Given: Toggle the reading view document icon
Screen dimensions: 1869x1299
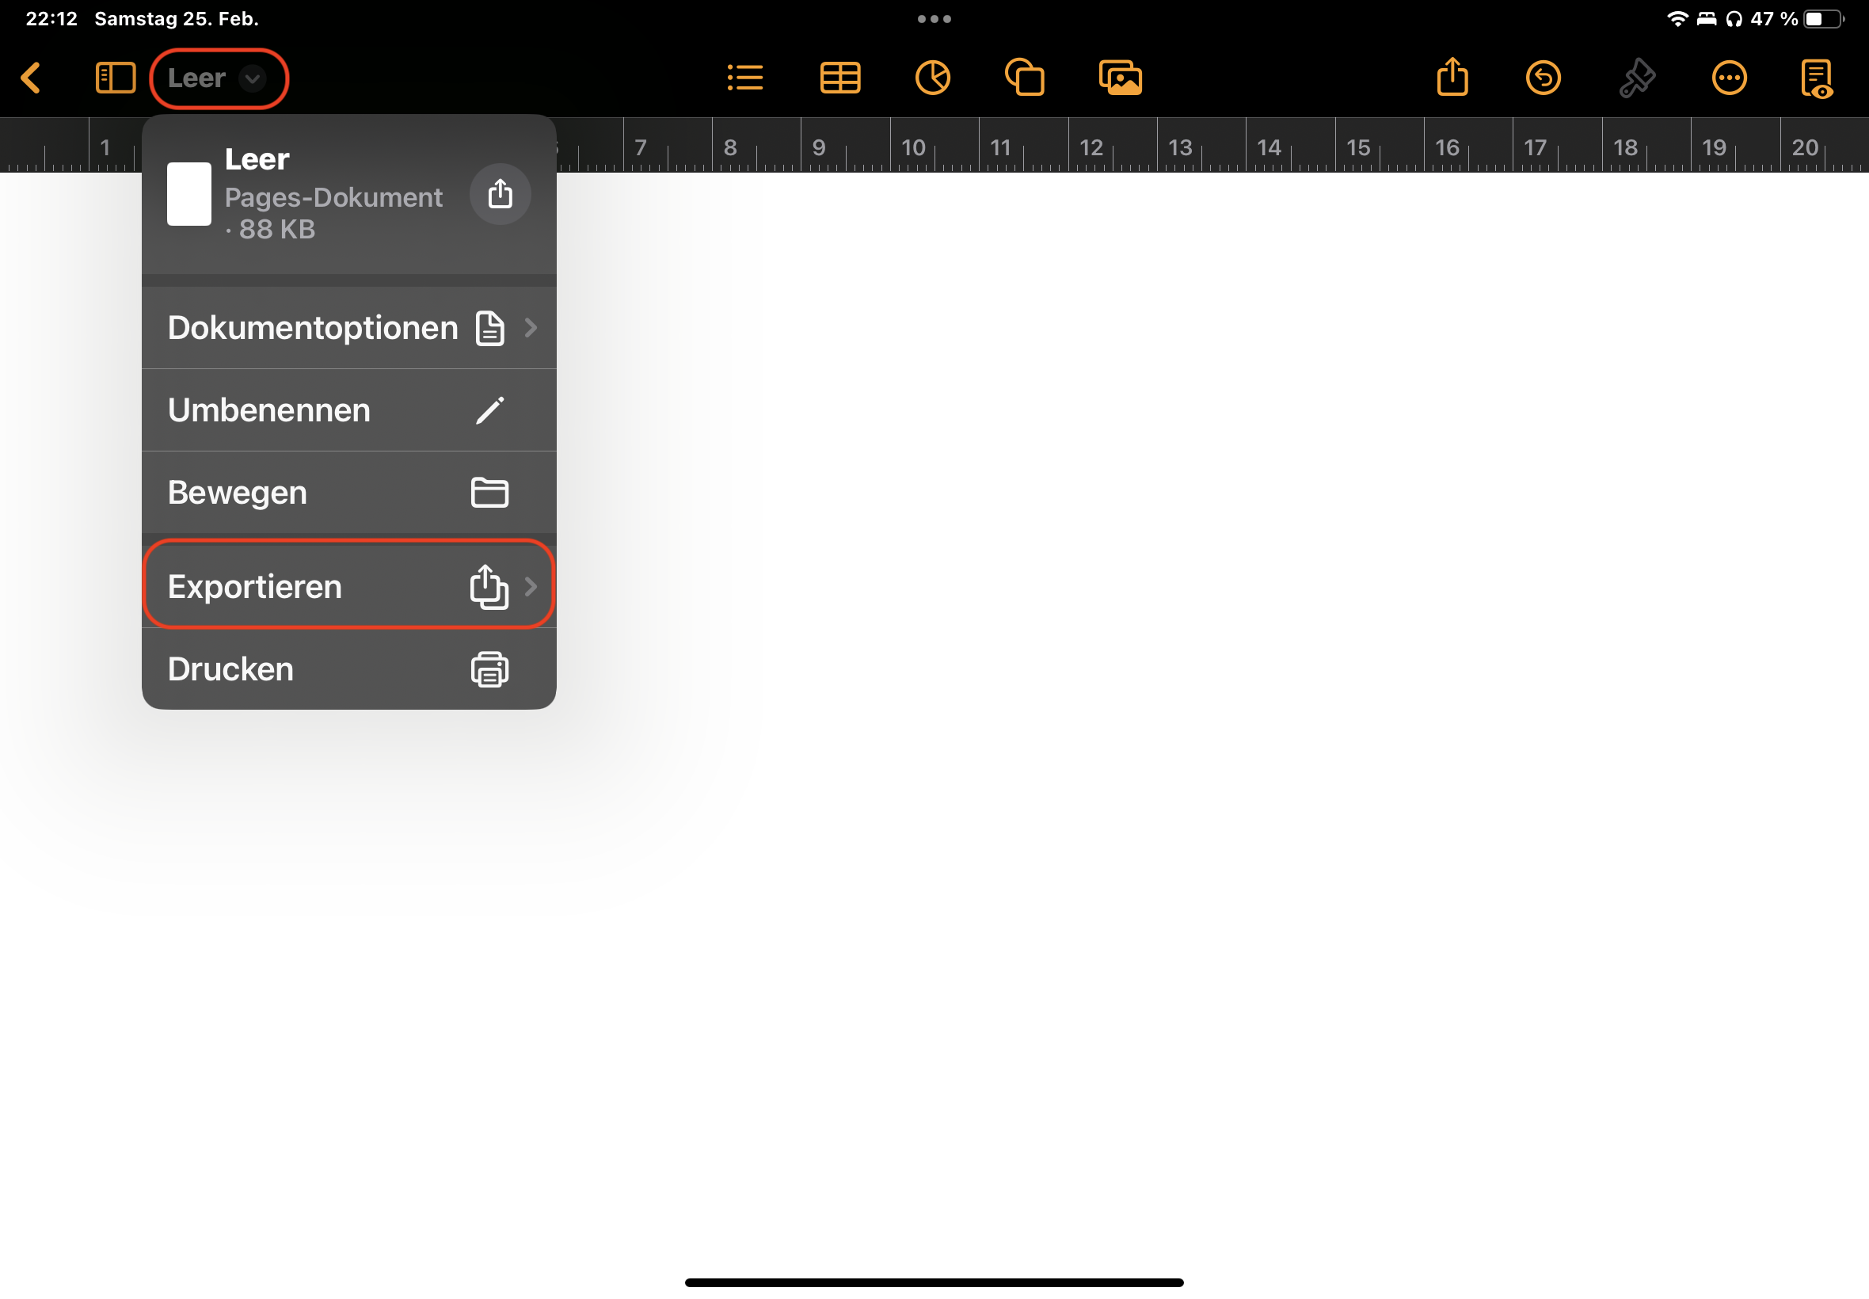Looking at the screenshot, I should (1817, 78).
